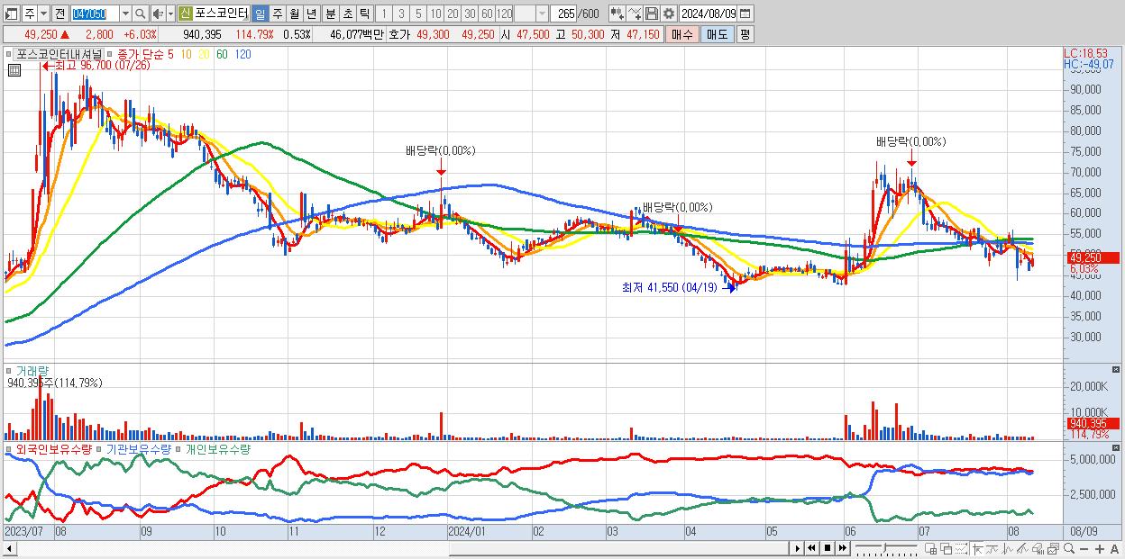Click the vertical line chart tool icon

pos(1008,548)
